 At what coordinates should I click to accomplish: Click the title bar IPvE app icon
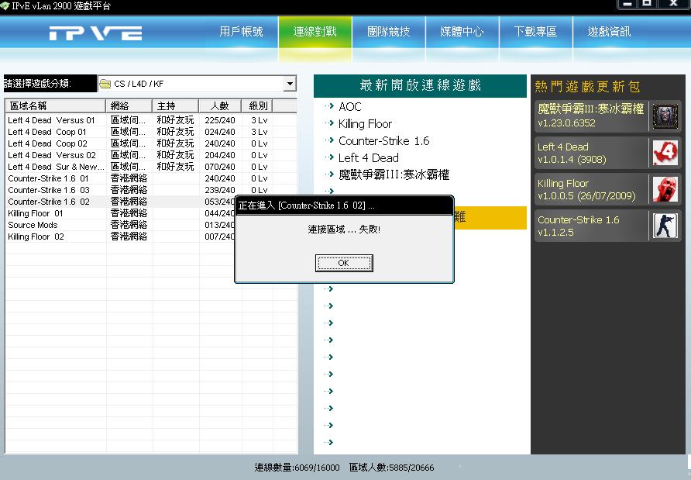coord(5,6)
